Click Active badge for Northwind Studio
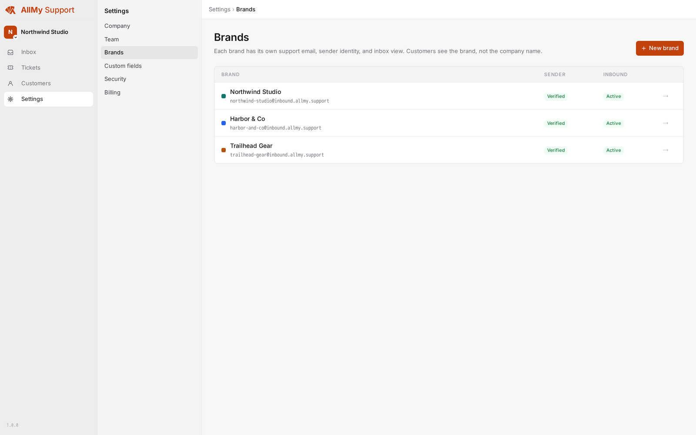This screenshot has width=696, height=435. click(x=614, y=97)
